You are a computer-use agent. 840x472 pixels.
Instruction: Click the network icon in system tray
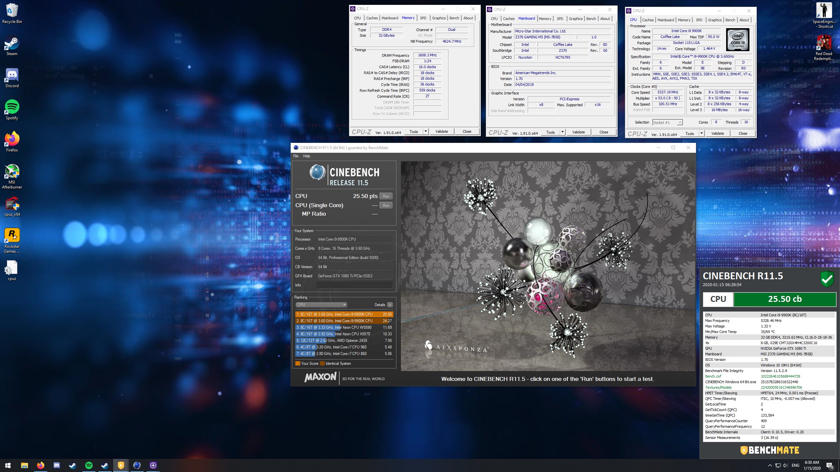tap(778, 465)
